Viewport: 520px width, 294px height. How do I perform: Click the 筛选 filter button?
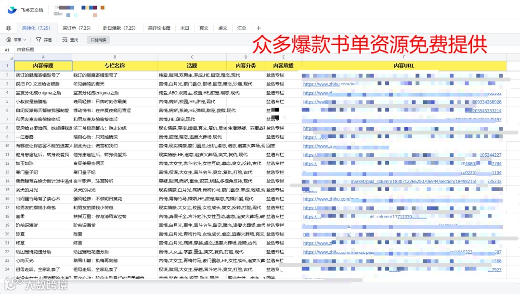(x=44, y=40)
